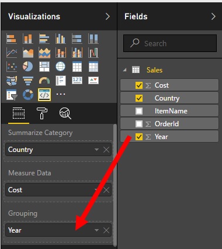Click the Fields search box
The image size is (222, 249).
click(170, 43)
